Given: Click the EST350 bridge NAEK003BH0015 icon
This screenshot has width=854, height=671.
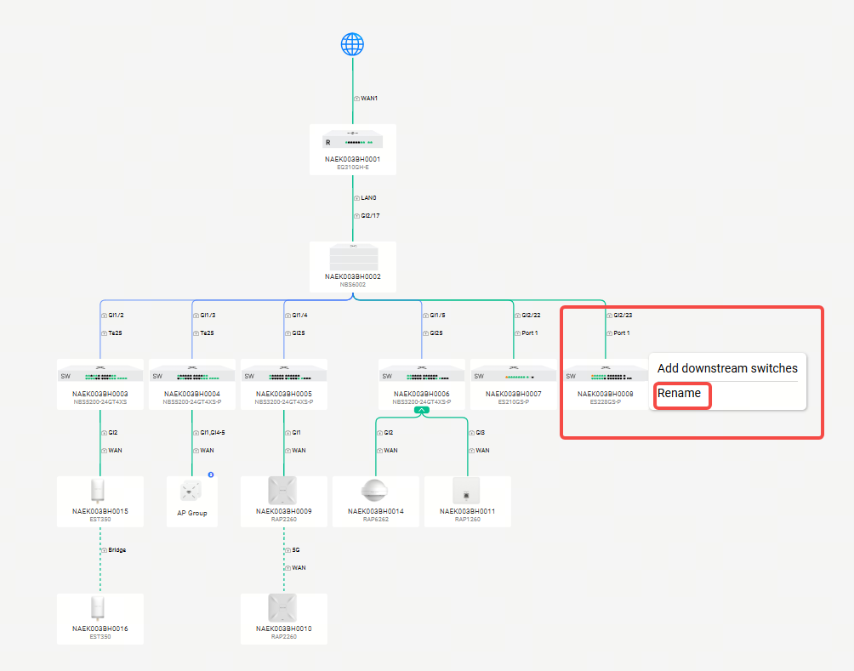Looking at the screenshot, I should click(100, 491).
